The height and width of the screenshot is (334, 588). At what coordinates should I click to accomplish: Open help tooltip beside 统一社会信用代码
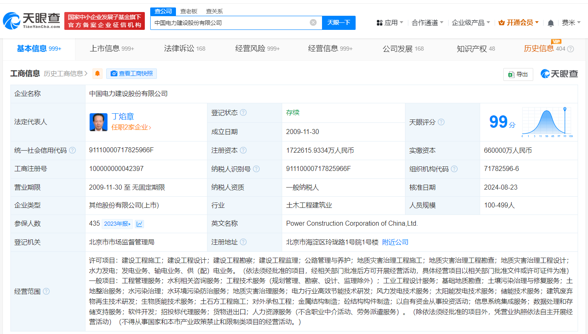point(72,150)
